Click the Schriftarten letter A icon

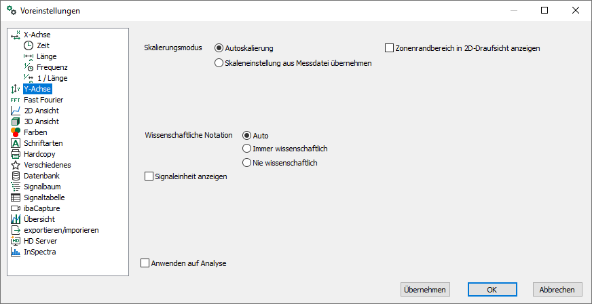pos(16,143)
